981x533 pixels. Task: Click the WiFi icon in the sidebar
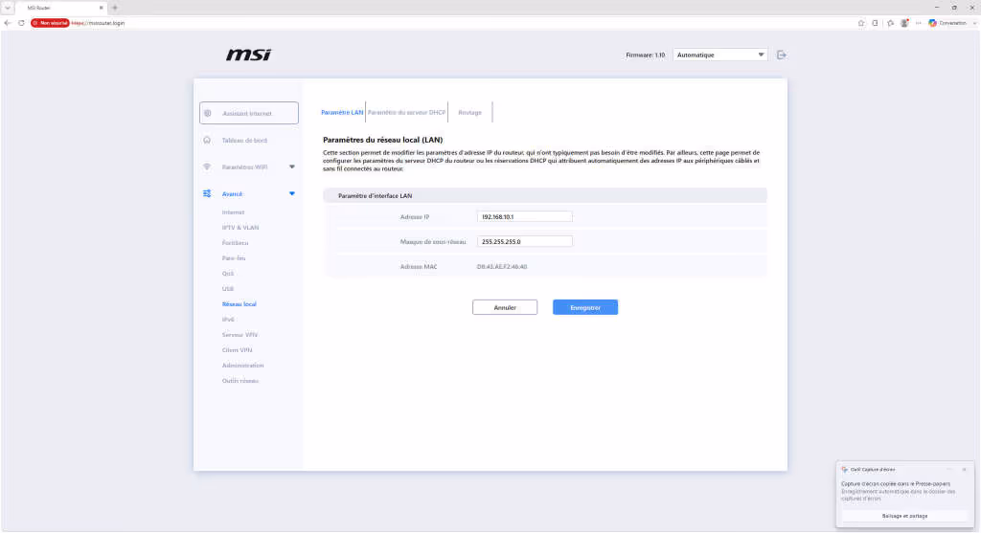(x=207, y=167)
